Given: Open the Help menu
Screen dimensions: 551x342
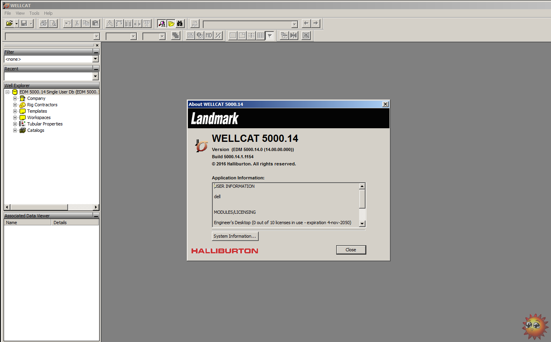Looking at the screenshot, I should click(48, 13).
